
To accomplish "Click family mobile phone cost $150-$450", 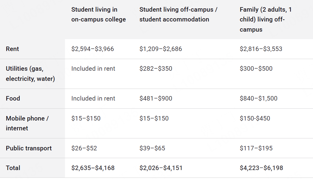I will (x=255, y=118).
